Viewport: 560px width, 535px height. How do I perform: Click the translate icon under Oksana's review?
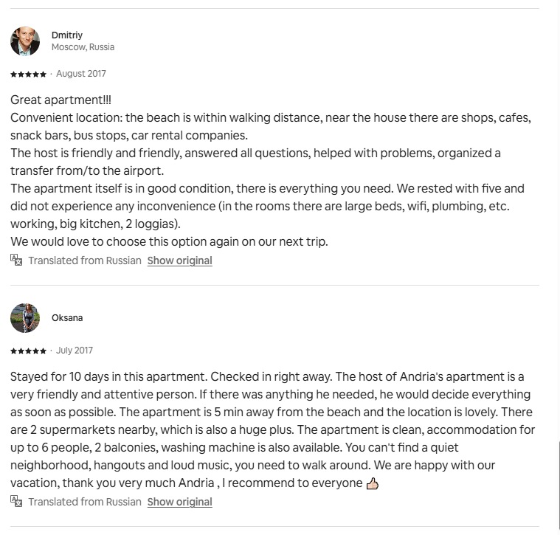(16, 501)
